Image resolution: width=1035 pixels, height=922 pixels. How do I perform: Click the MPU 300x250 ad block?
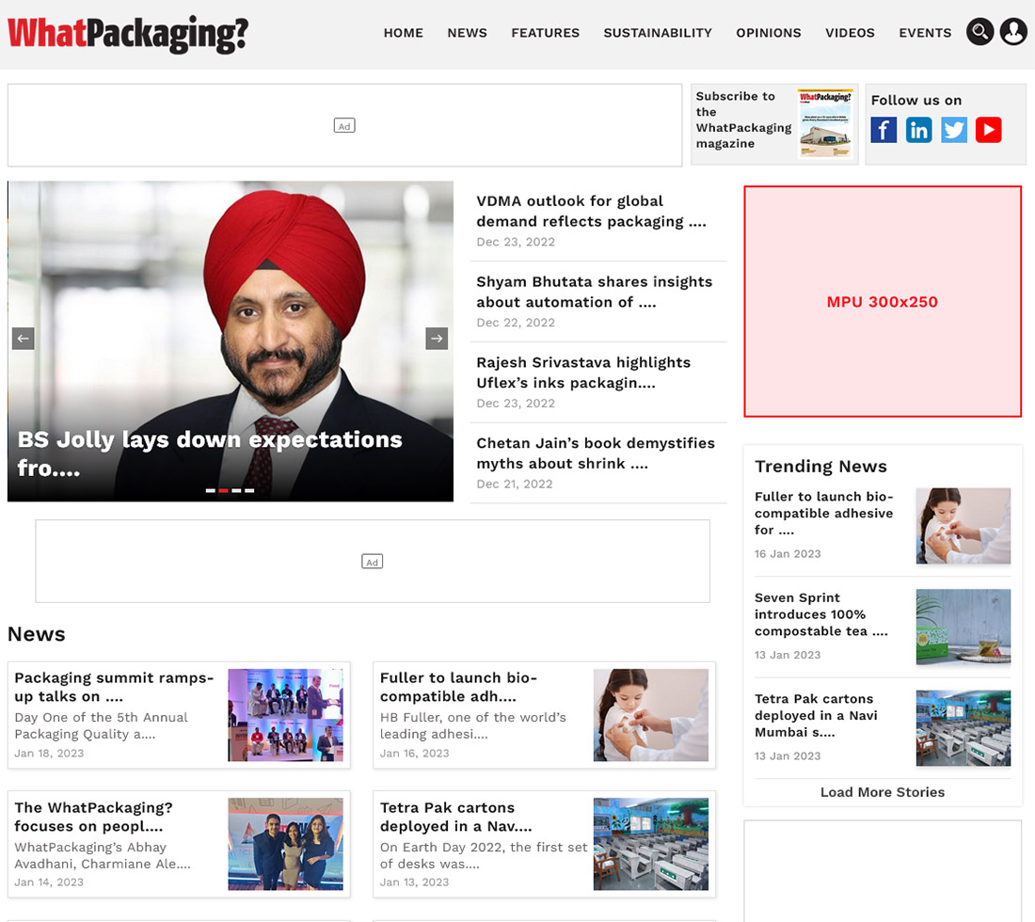[883, 302]
